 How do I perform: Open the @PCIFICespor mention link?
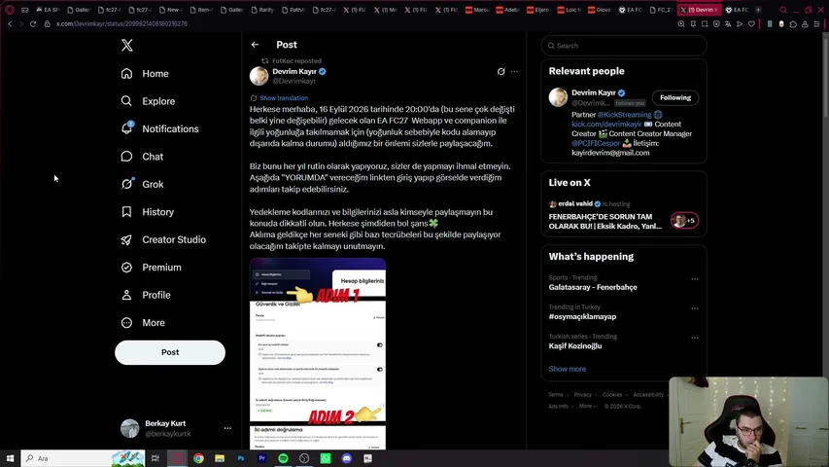pos(596,143)
